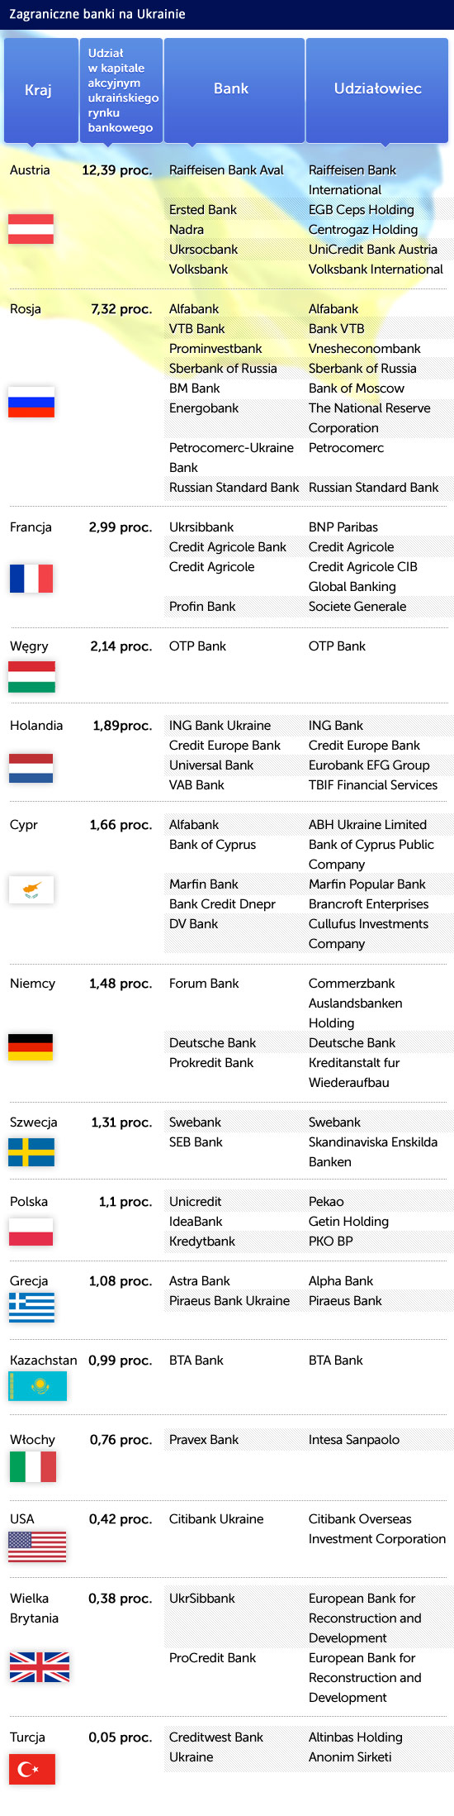
Task: Click the 12,39 proc. Austria share
Action: click(x=116, y=170)
